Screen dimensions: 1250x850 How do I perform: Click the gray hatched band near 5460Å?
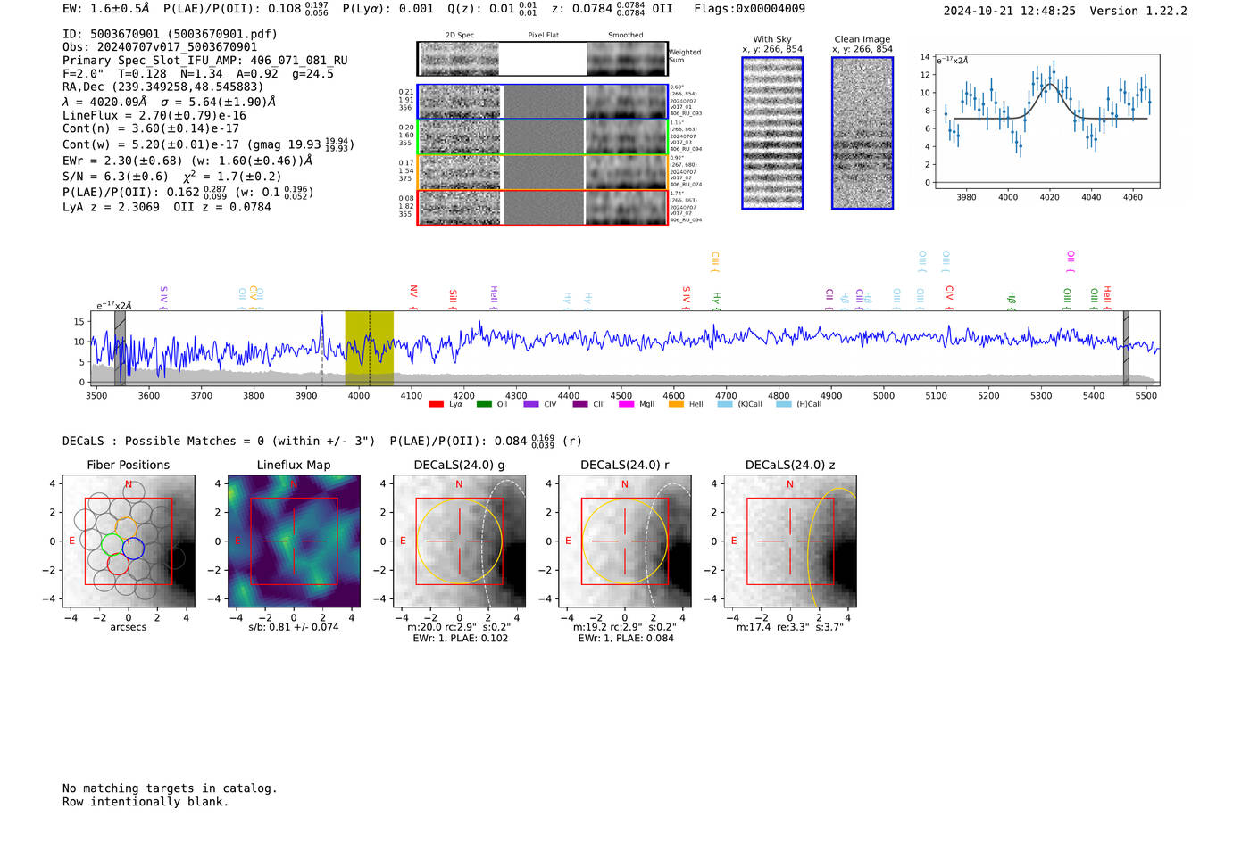[1126, 348]
